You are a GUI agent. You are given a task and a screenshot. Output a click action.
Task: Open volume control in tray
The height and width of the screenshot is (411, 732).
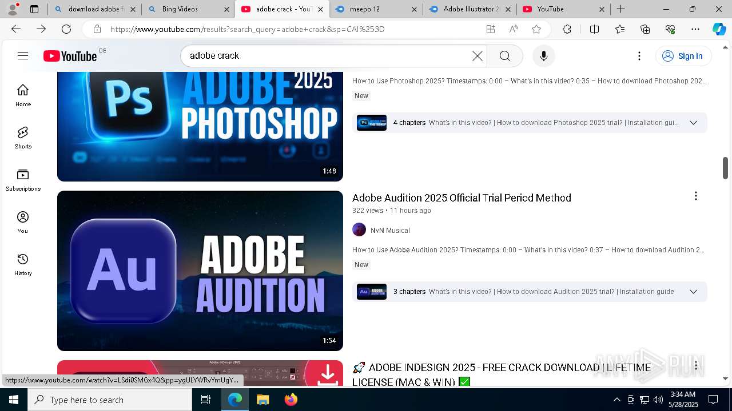658,400
